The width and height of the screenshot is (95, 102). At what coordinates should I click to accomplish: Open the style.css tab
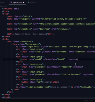(32, 3)
